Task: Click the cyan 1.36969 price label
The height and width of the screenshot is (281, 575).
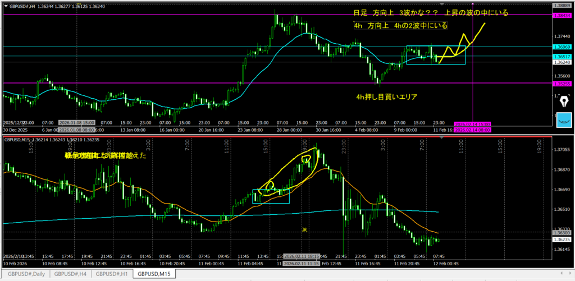Action: pyautogui.click(x=563, y=47)
